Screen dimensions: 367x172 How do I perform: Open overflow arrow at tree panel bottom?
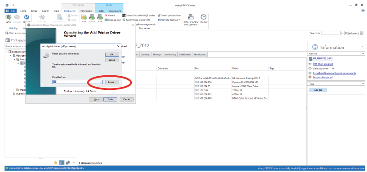[x=74, y=162]
